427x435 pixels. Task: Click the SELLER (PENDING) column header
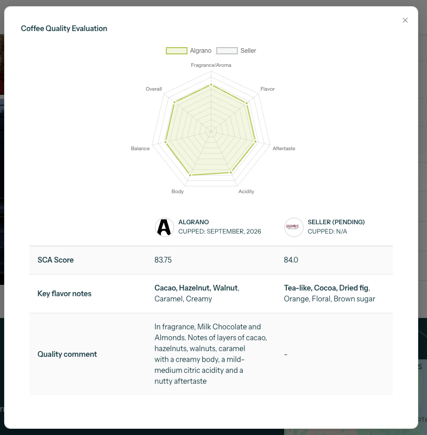point(336,222)
